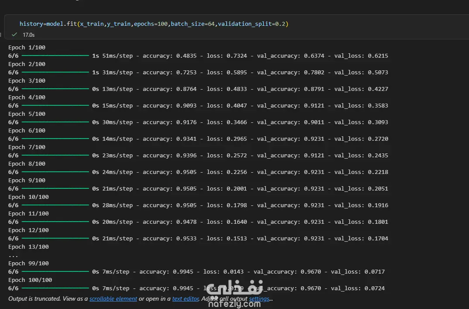Click the 'Epoch 12/100' output line
Screen dimensions: 469x309
click(x=28, y=230)
